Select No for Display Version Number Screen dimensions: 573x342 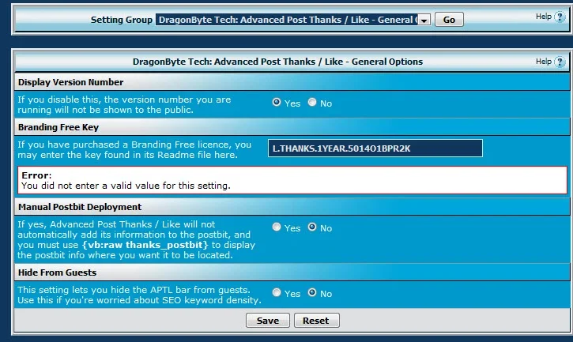(312, 103)
